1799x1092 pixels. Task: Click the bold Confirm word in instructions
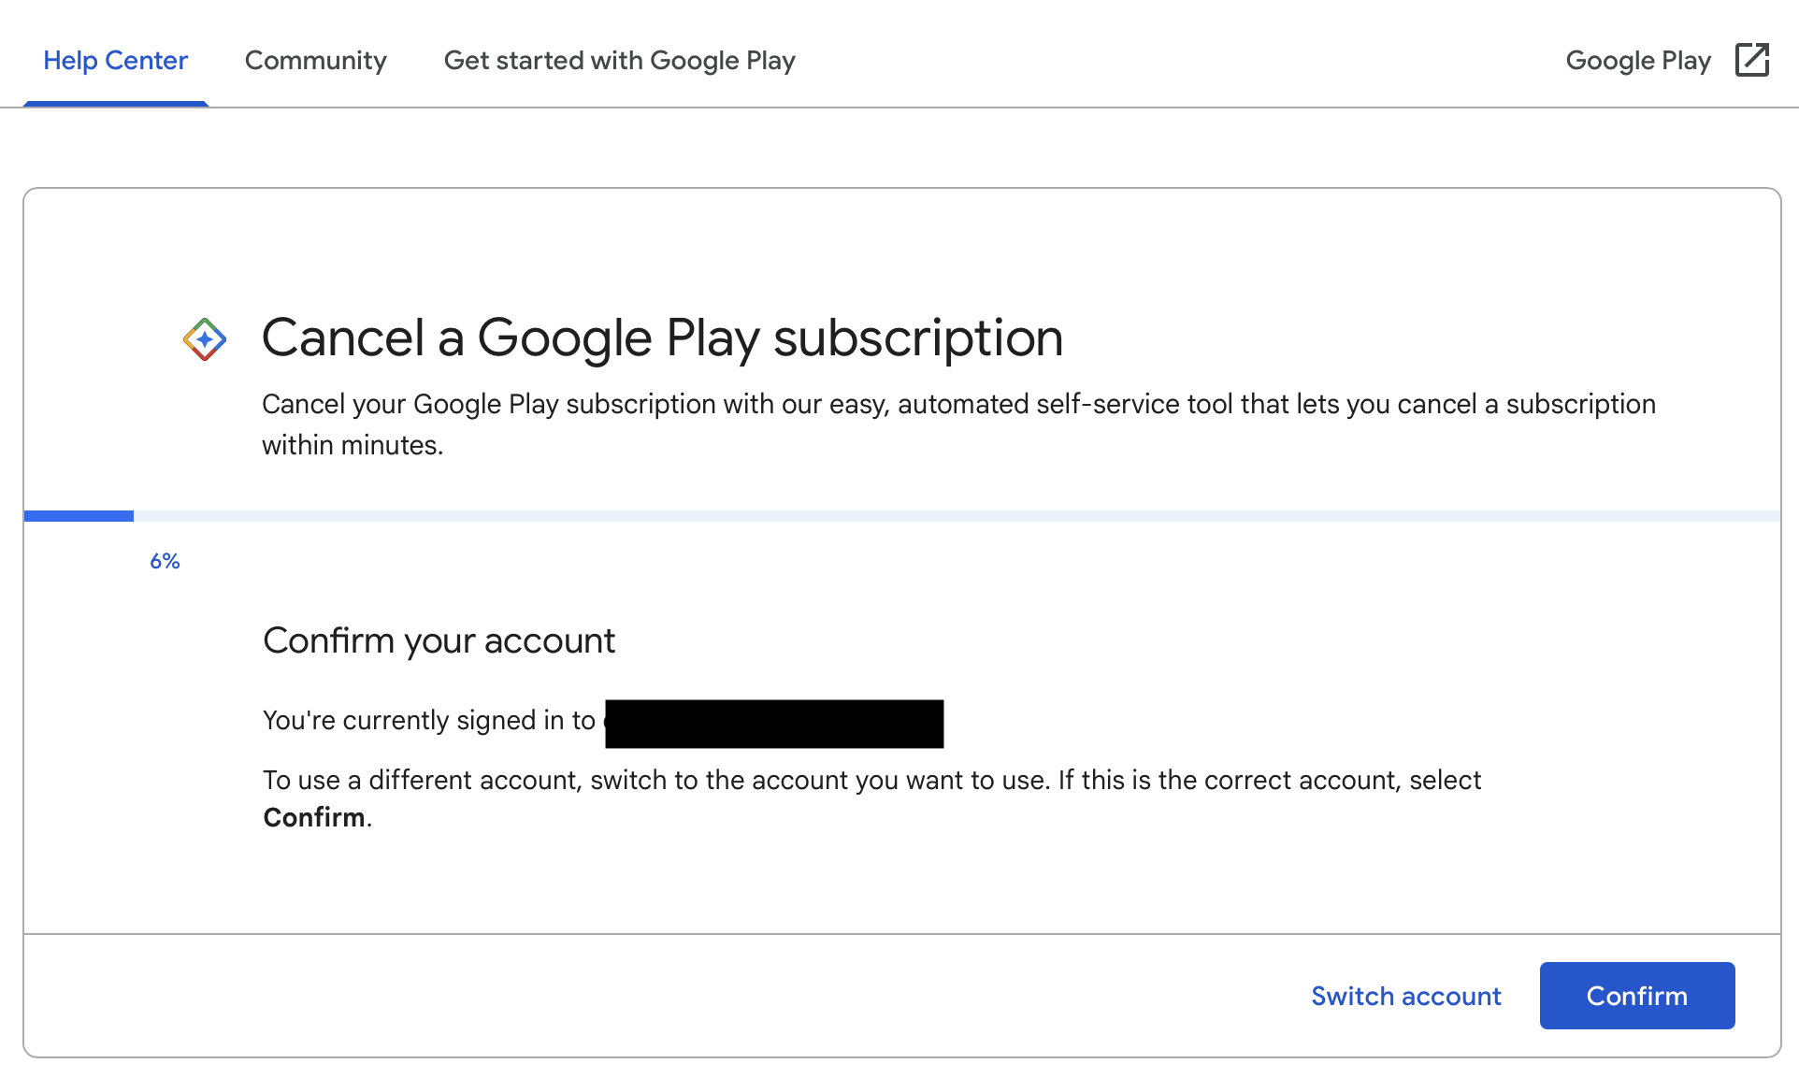pos(314,818)
